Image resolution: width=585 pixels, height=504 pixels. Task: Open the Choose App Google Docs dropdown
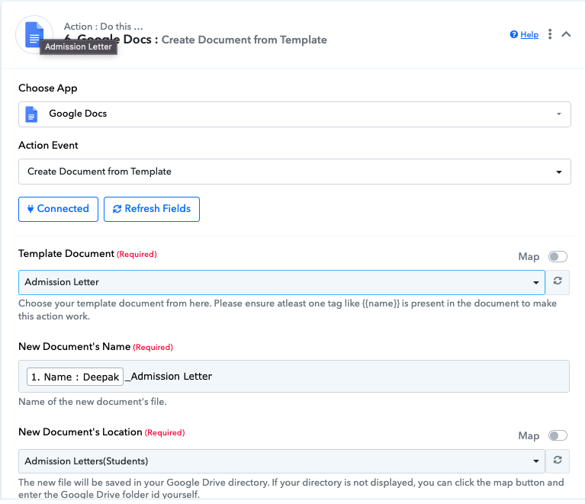click(x=294, y=114)
